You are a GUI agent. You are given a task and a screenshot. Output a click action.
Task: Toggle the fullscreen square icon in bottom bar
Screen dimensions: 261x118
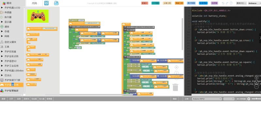pos(249,99)
